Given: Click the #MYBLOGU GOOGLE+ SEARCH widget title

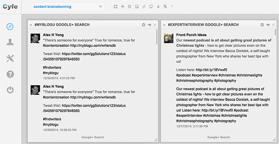Looking at the screenshot, I should click(62, 25).
